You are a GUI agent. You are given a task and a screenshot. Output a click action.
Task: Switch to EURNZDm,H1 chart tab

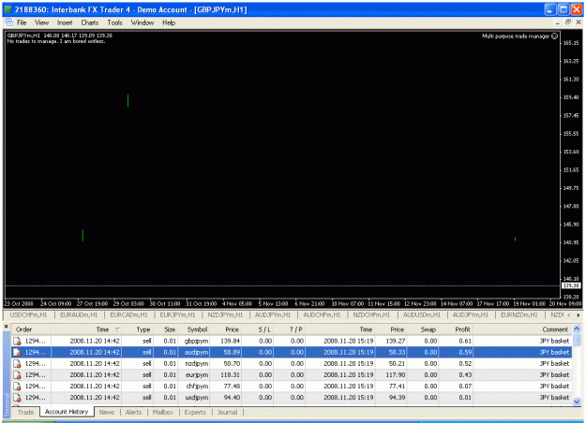pos(519,314)
